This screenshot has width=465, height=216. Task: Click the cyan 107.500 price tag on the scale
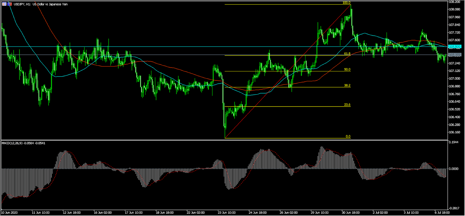coord(455,46)
